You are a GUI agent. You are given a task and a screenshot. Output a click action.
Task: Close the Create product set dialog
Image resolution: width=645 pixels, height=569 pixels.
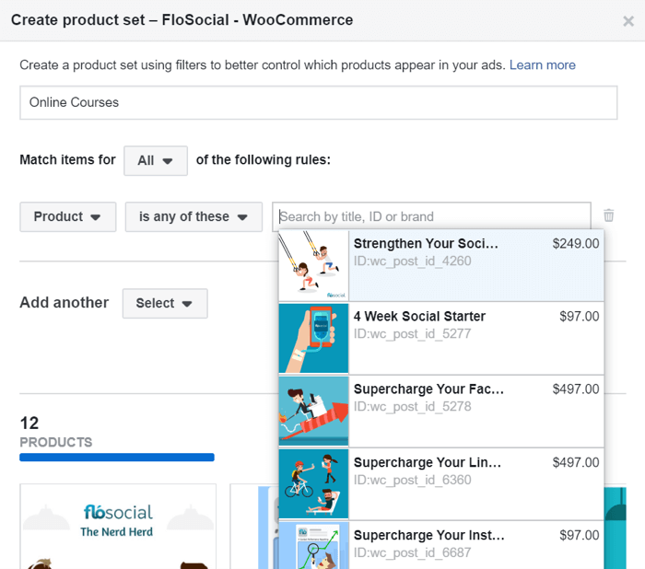click(x=627, y=20)
